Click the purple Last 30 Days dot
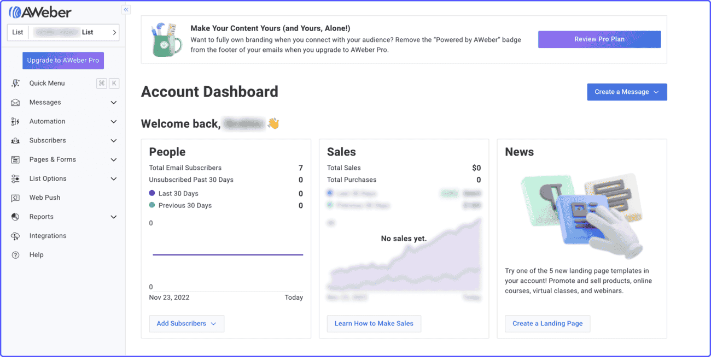This screenshot has width=711, height=357. point(152,193)
